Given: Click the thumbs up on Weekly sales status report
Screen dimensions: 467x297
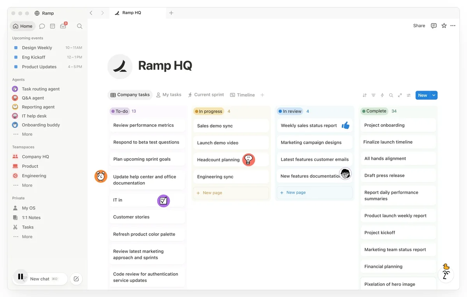Looking at the screenshot, I should pyautogui.click(x=346, y=125).
